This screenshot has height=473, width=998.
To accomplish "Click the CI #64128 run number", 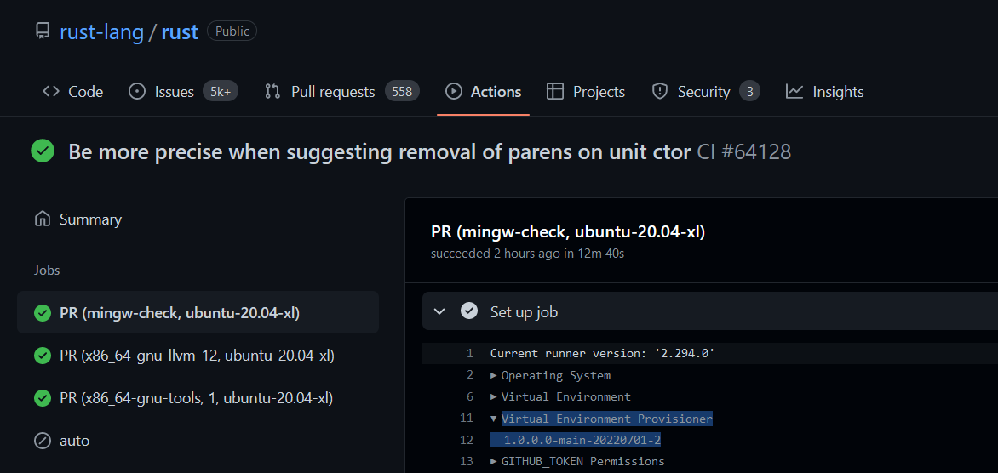I will click(x=744, y=152).
